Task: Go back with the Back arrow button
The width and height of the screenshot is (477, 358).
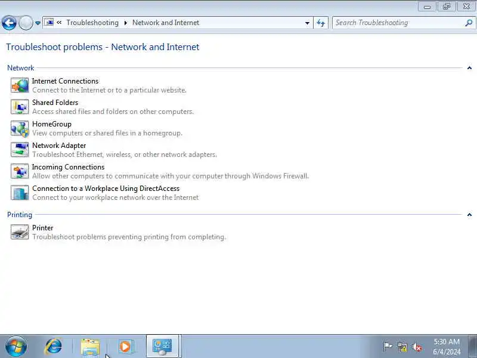Action: click(x=9, y=23)
